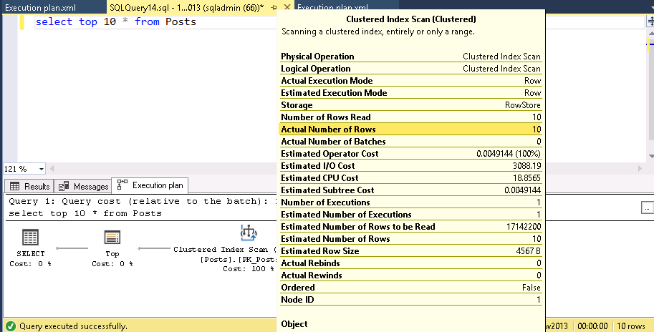
Task: Click the editor horizontal scroll left arrow
Action: tap(52, 168)
